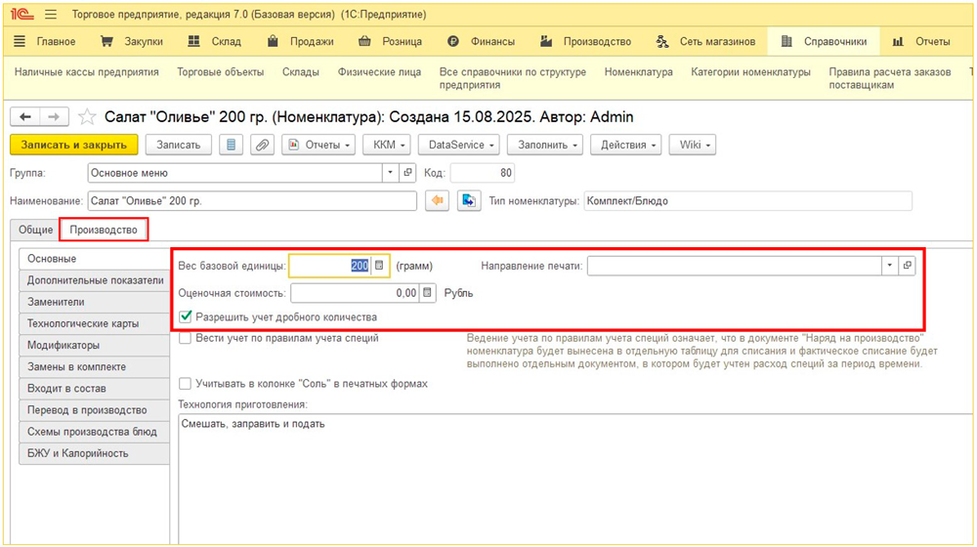Open Технологические карты side section
Viewport: 977px width, 547px height.
(x=83, y=323)
